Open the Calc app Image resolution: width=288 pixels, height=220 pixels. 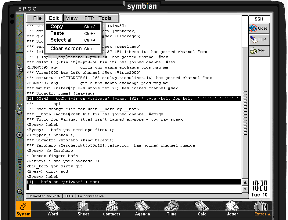202,208
